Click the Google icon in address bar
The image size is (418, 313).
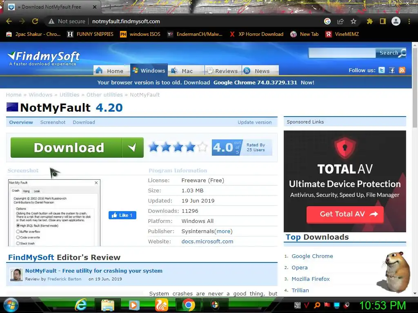click(x=327, y=21)
